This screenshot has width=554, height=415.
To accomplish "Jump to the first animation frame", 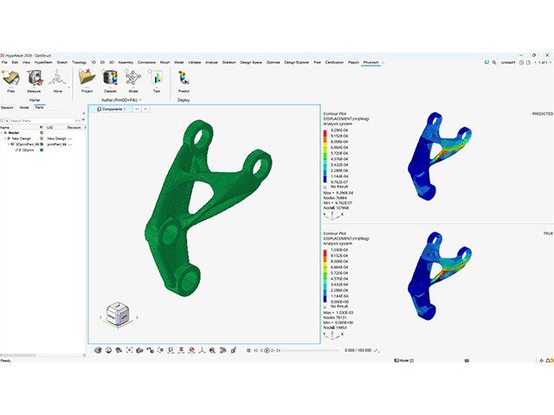I will tap(256, 350).
